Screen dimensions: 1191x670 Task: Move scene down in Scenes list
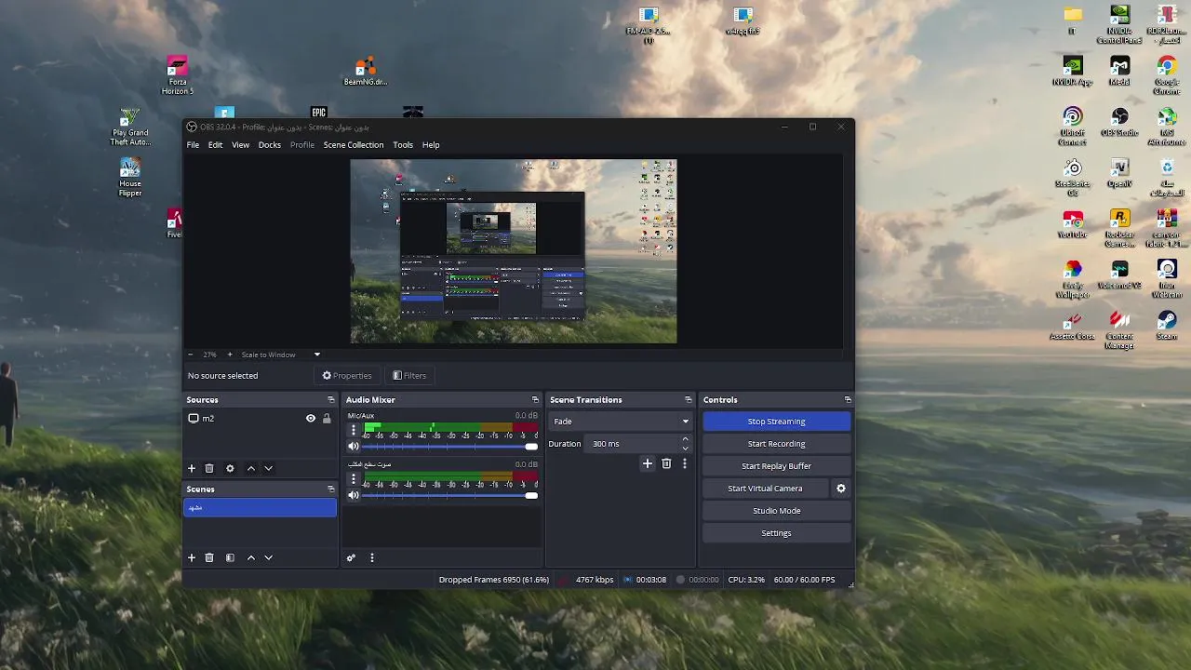[x=268, y=557]
